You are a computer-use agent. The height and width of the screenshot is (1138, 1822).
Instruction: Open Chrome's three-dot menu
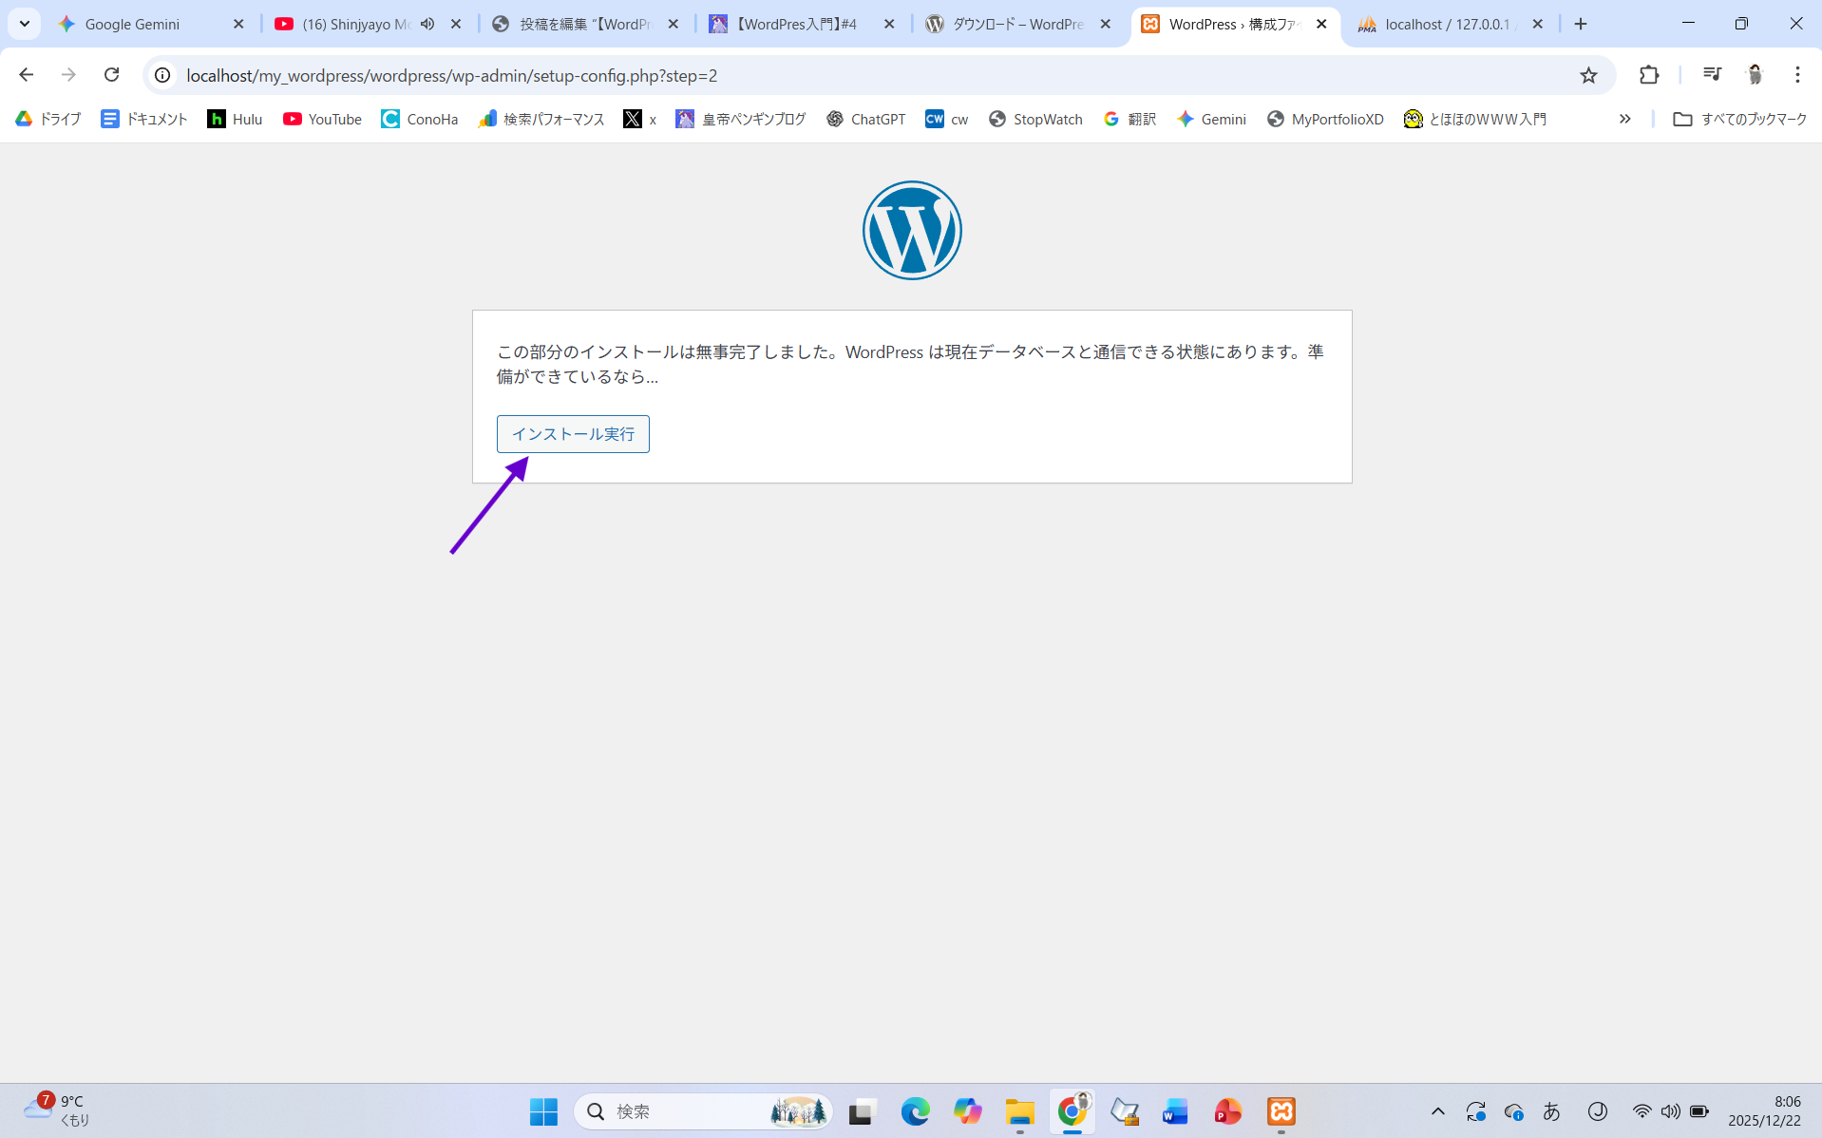(1797, 75)
